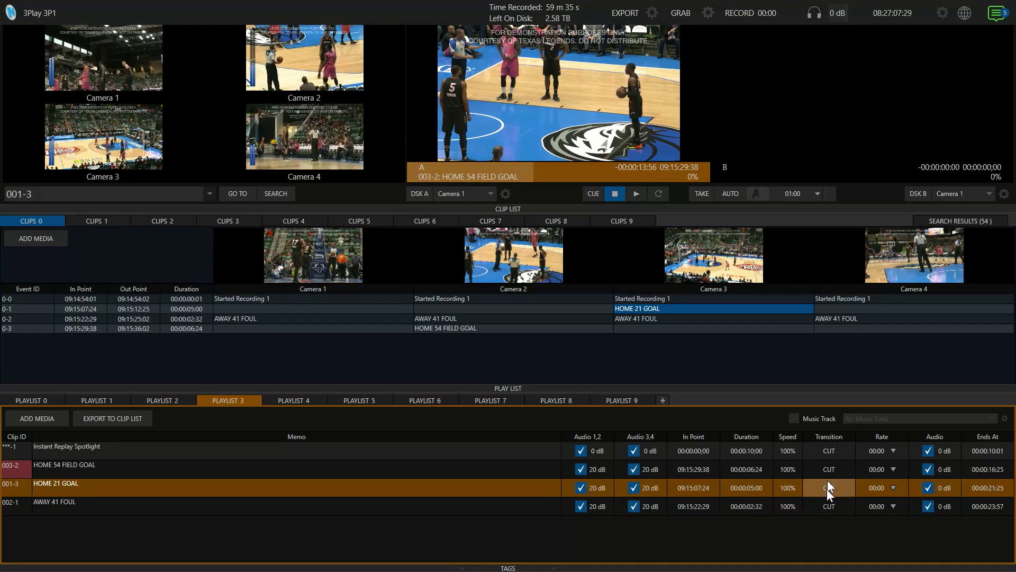Select the Camera 2 clip list thumbnail
1016x572 pixels.
514,255
